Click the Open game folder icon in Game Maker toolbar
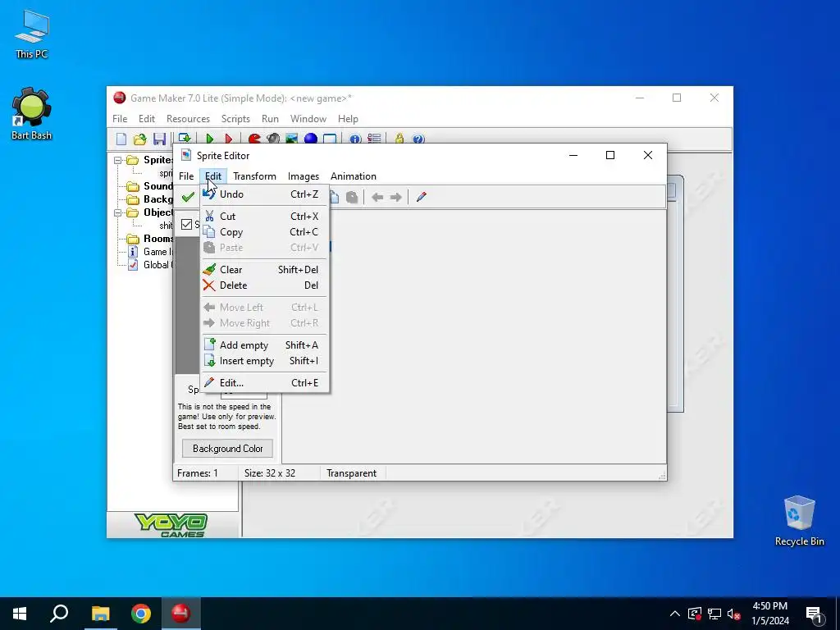The width and height of the screenshot is (840, 630). click(x=139, y=139)
